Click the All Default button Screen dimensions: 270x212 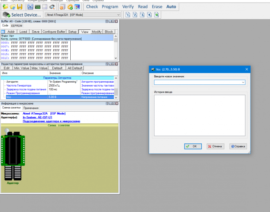[x=75, y=68]
